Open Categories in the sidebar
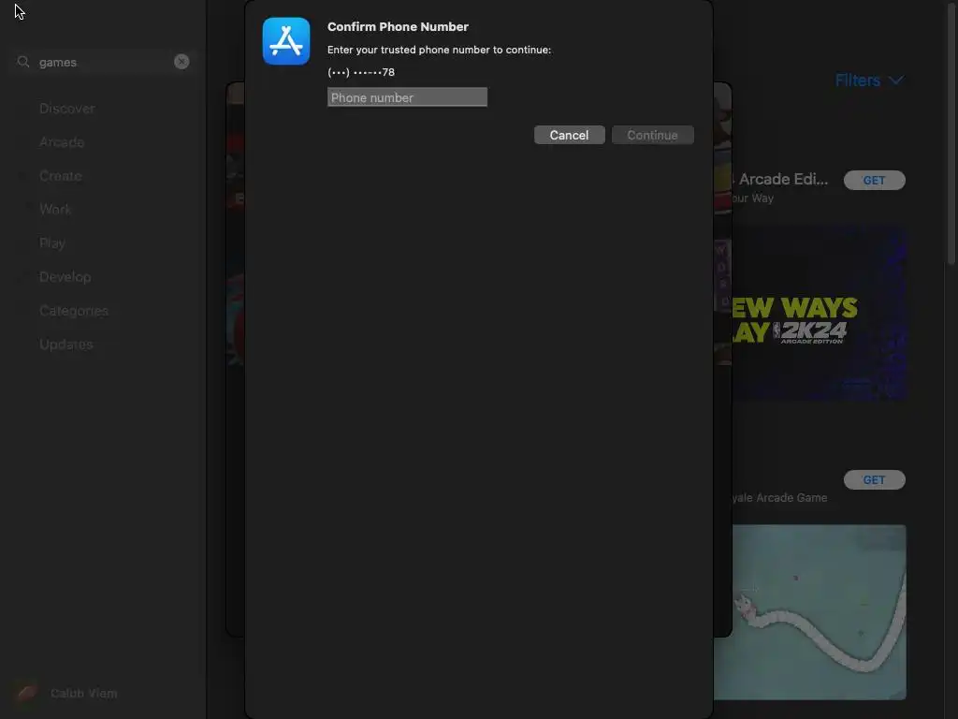 73,311
